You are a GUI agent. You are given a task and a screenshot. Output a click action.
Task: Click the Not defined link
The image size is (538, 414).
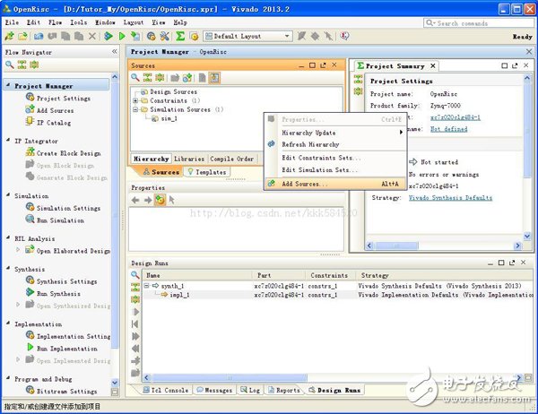click(448, 129)
